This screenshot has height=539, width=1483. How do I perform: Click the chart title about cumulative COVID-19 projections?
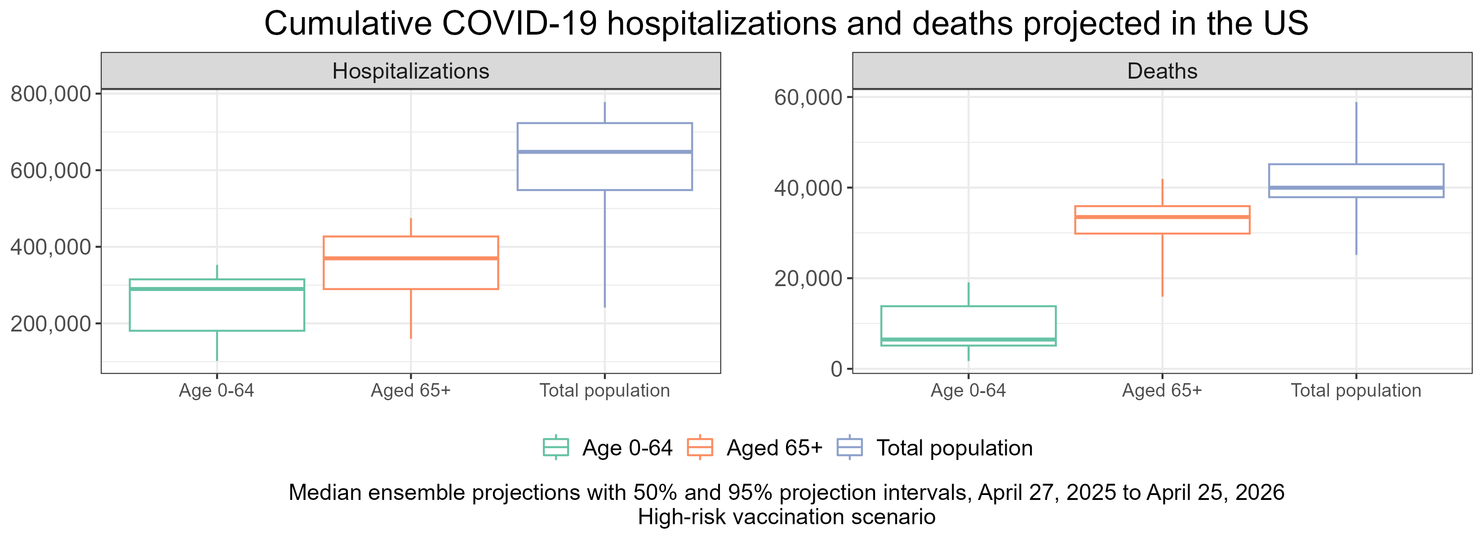(x=786, y=24)
